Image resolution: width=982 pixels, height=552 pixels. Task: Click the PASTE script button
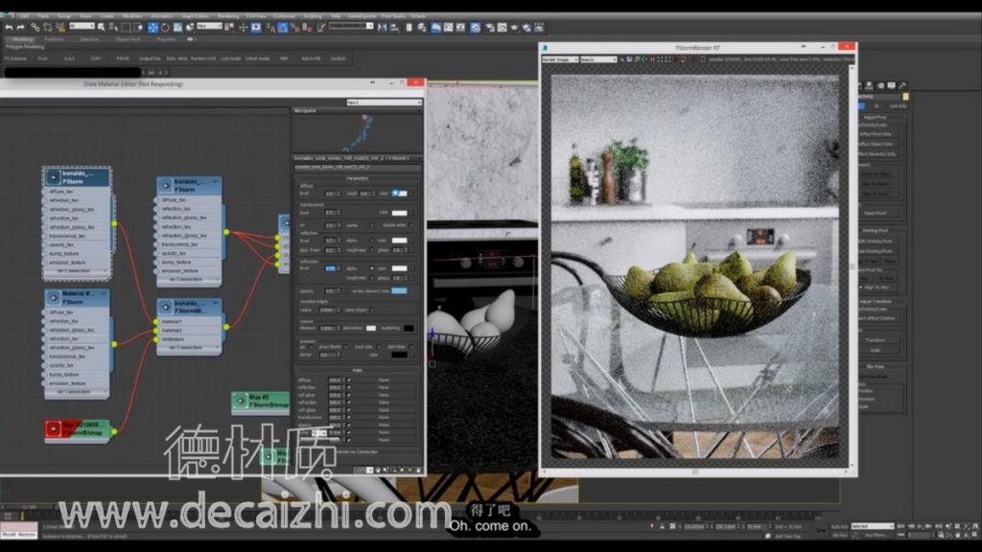coord(122,58)
